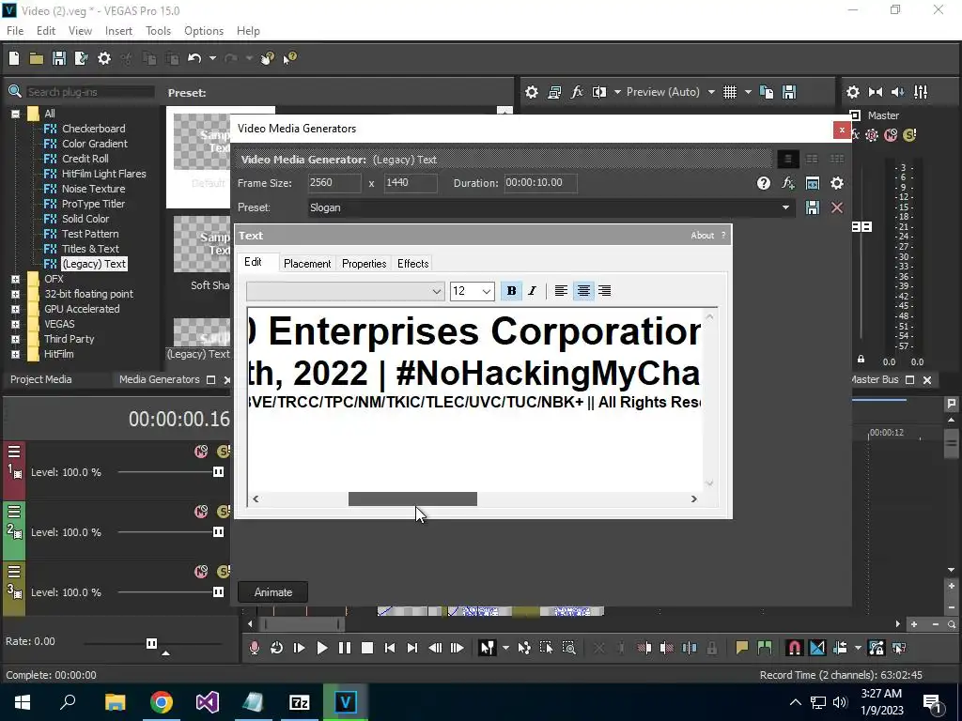Click the Insert Region icon
This screenshot has height=721, width=962.
point(765,648)
